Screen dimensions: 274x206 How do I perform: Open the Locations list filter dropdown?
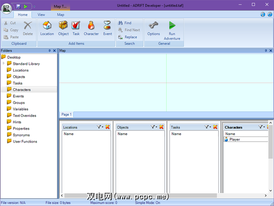[100, 127]
